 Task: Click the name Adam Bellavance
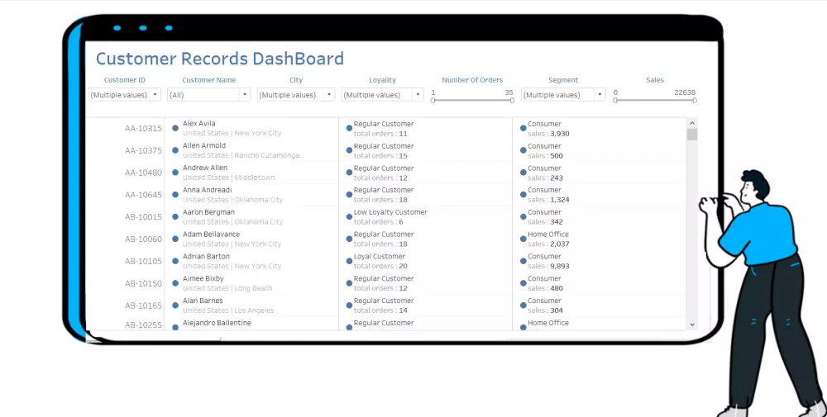click(211, 234)
